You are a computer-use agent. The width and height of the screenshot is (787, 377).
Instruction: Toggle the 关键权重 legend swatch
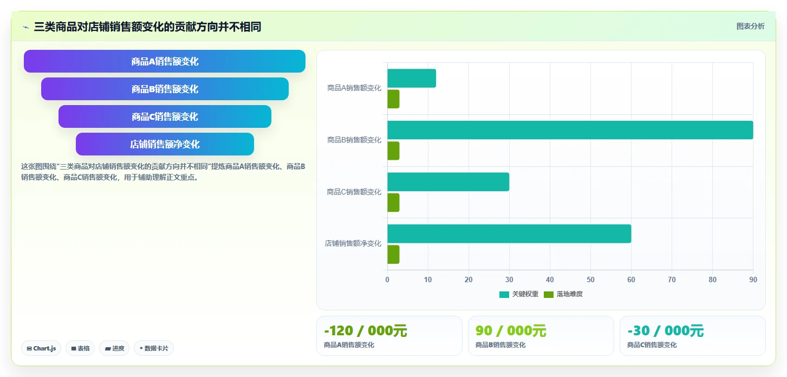504,294
